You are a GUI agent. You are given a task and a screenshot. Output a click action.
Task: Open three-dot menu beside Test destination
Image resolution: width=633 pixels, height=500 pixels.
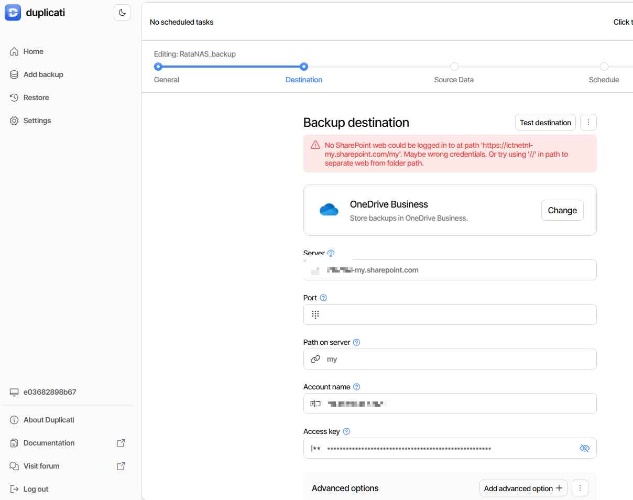tap(588, 122)
